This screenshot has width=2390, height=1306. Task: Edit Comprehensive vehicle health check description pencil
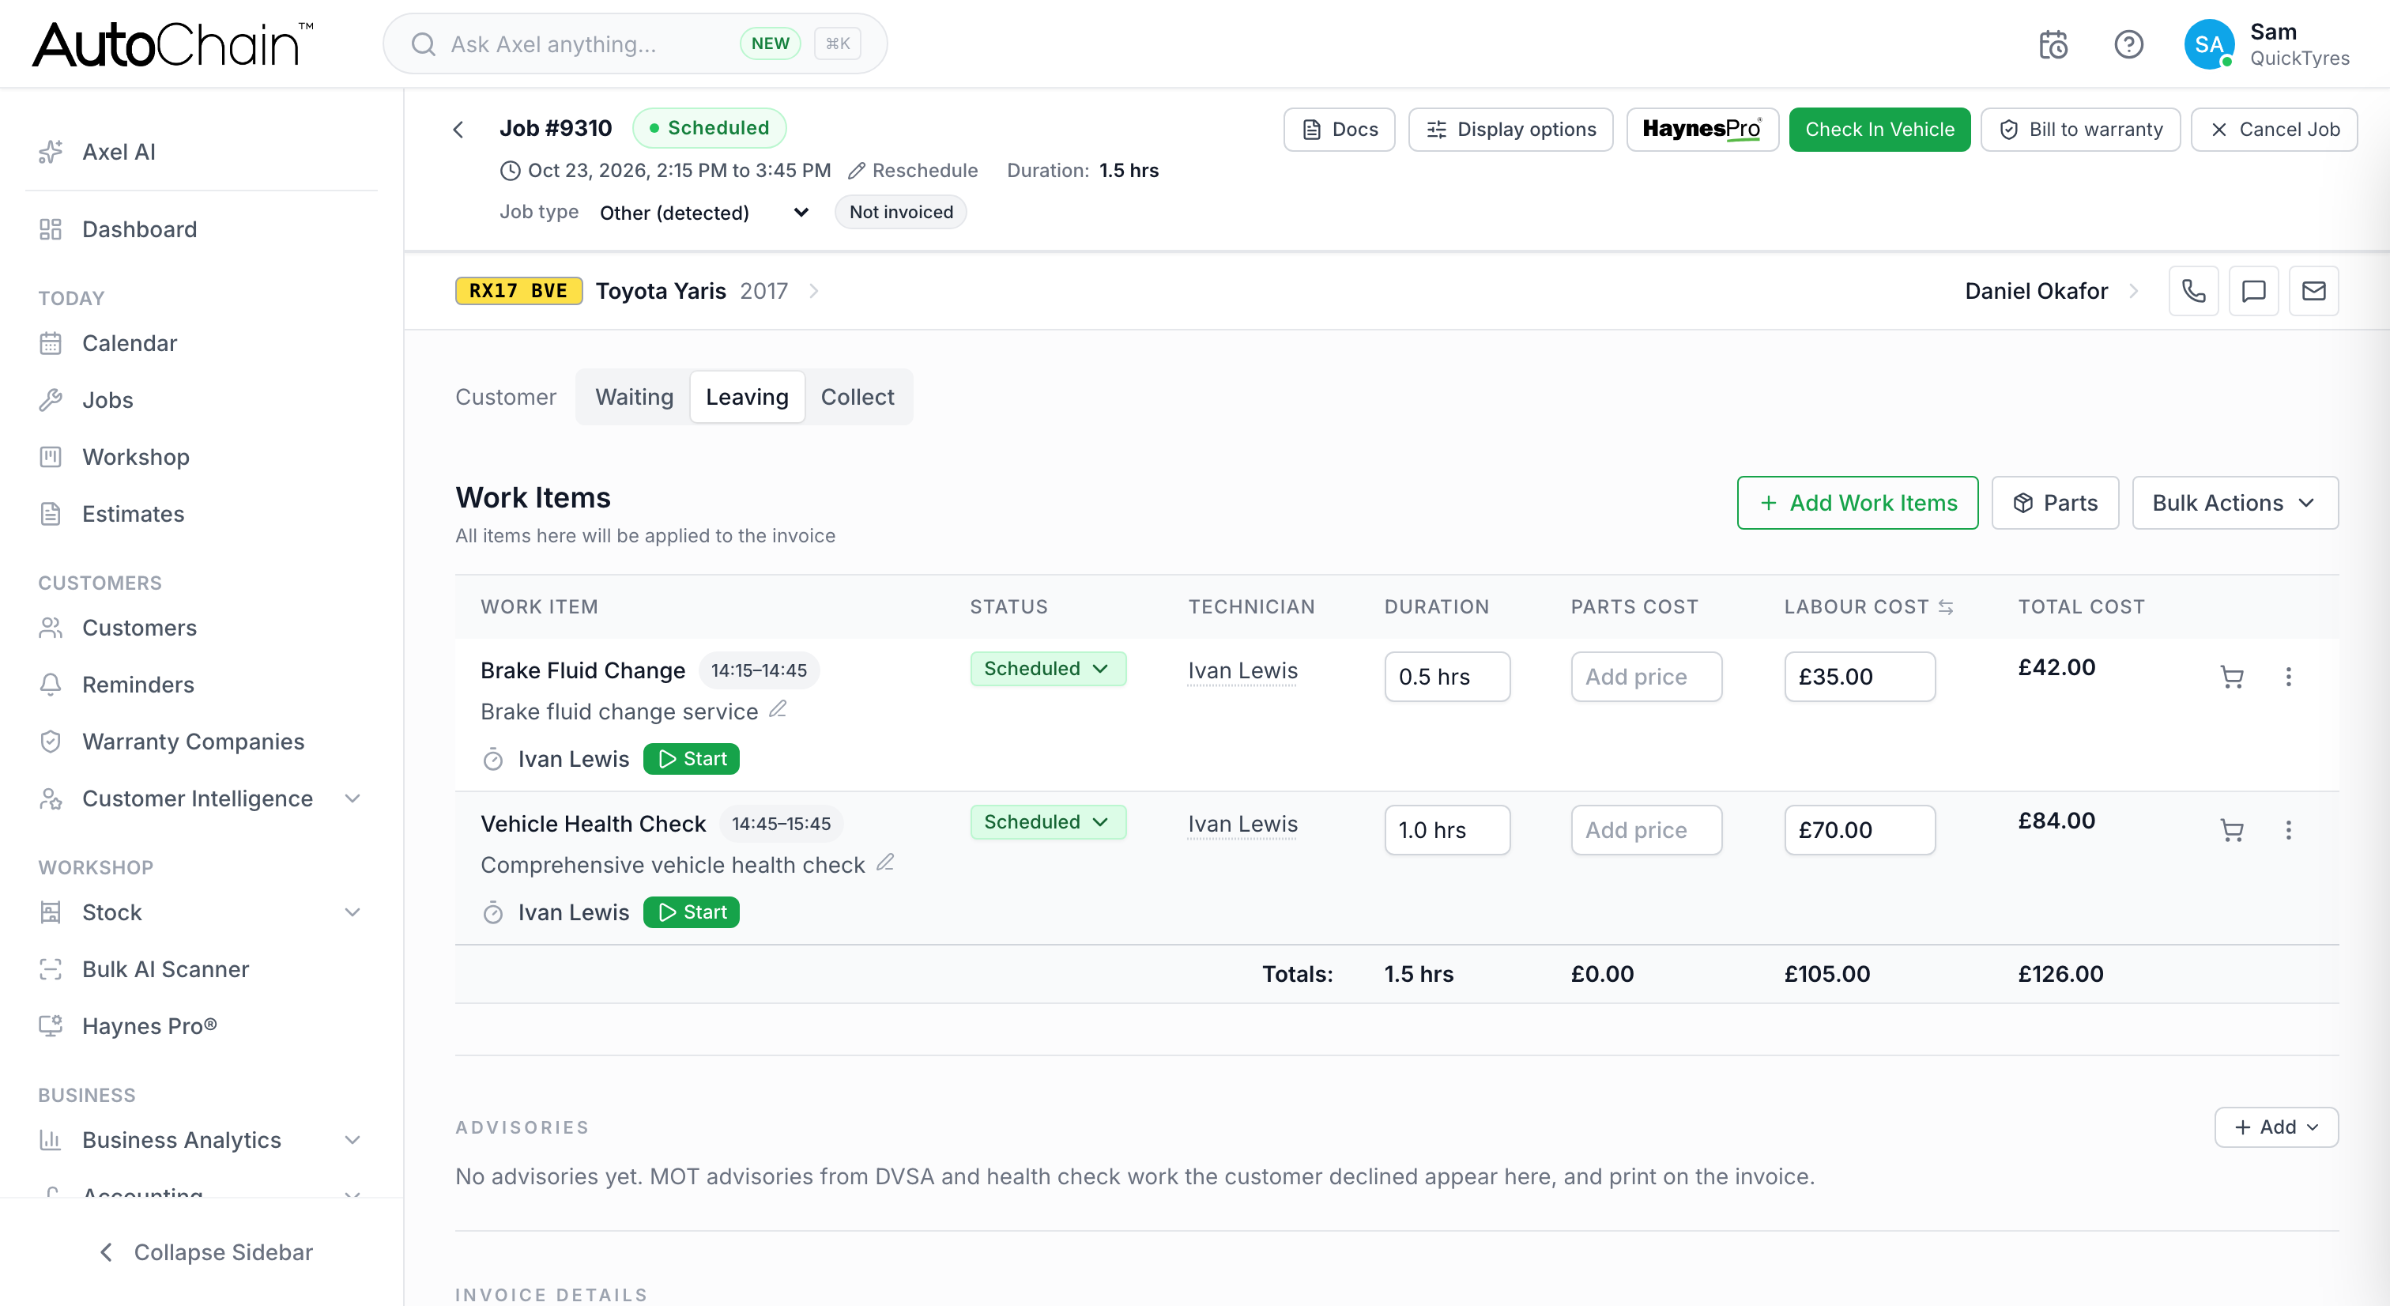[885, 862]
